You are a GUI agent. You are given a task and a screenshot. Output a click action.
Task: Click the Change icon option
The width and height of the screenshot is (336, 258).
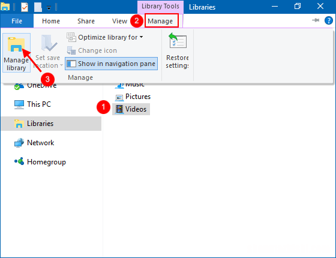pyautogui.click(x=92, y=50)
